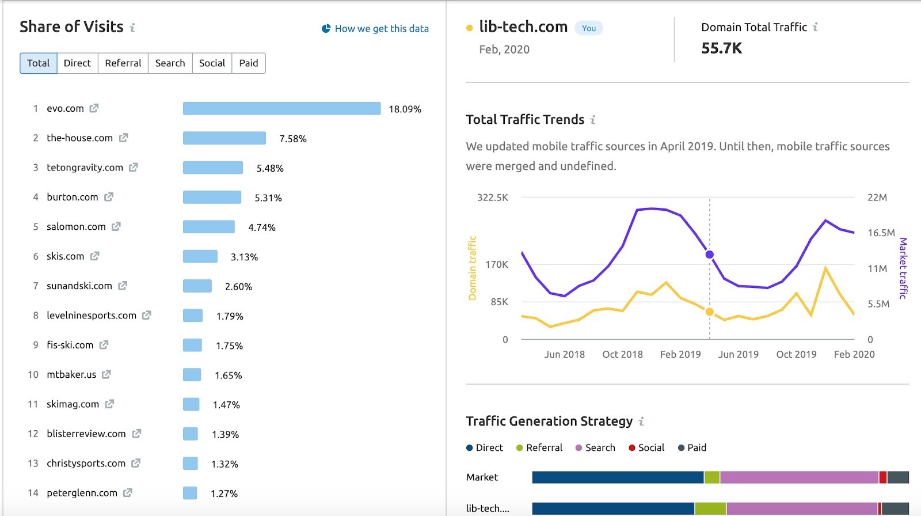Click evo.com 18.09% share bar
The image size is (921, 516).
(x=282, y=108)
